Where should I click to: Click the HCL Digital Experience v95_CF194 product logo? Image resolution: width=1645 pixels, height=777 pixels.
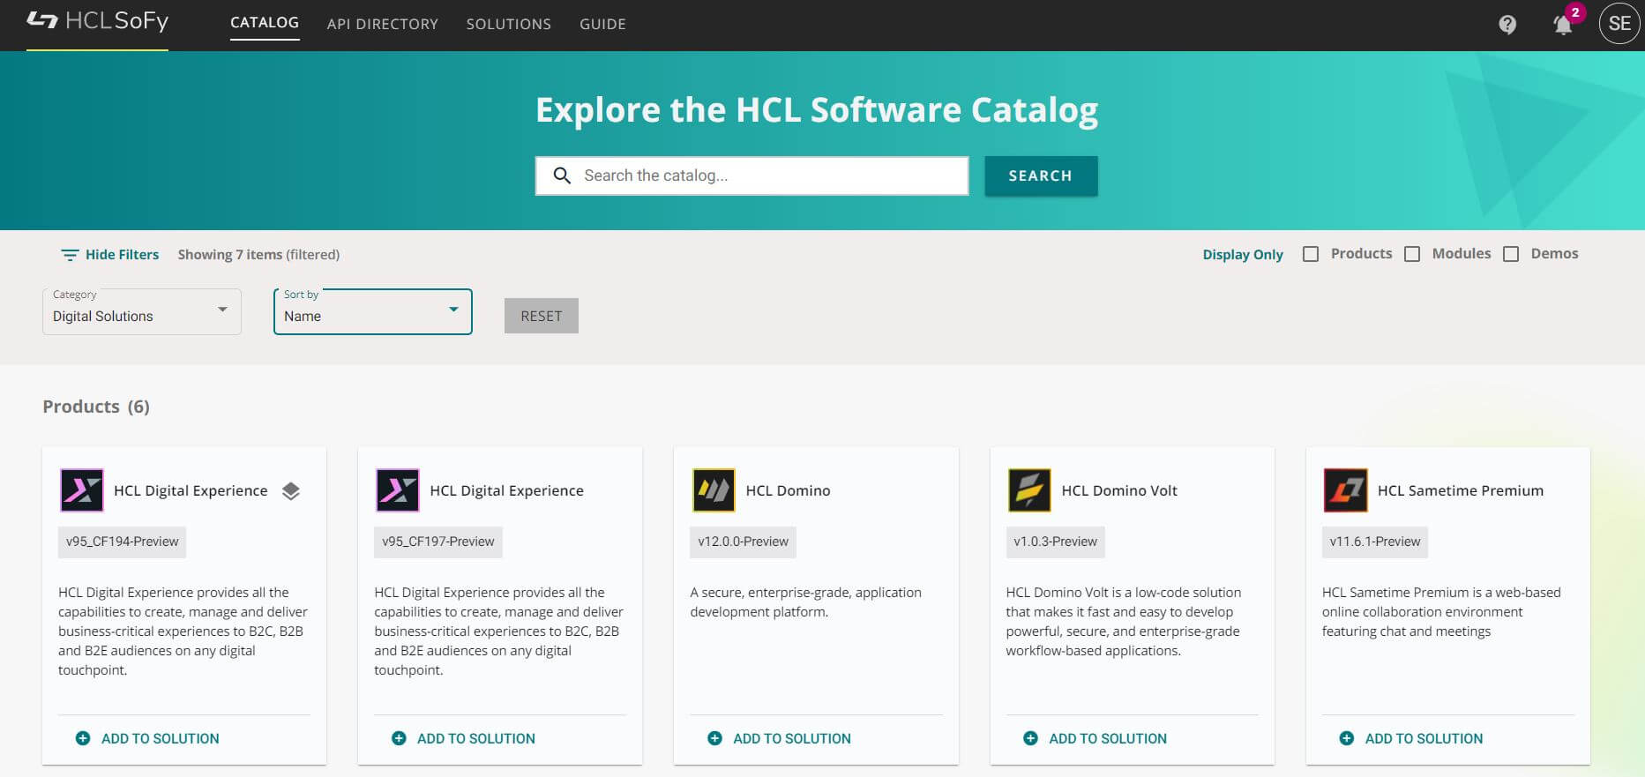[82, 490]
